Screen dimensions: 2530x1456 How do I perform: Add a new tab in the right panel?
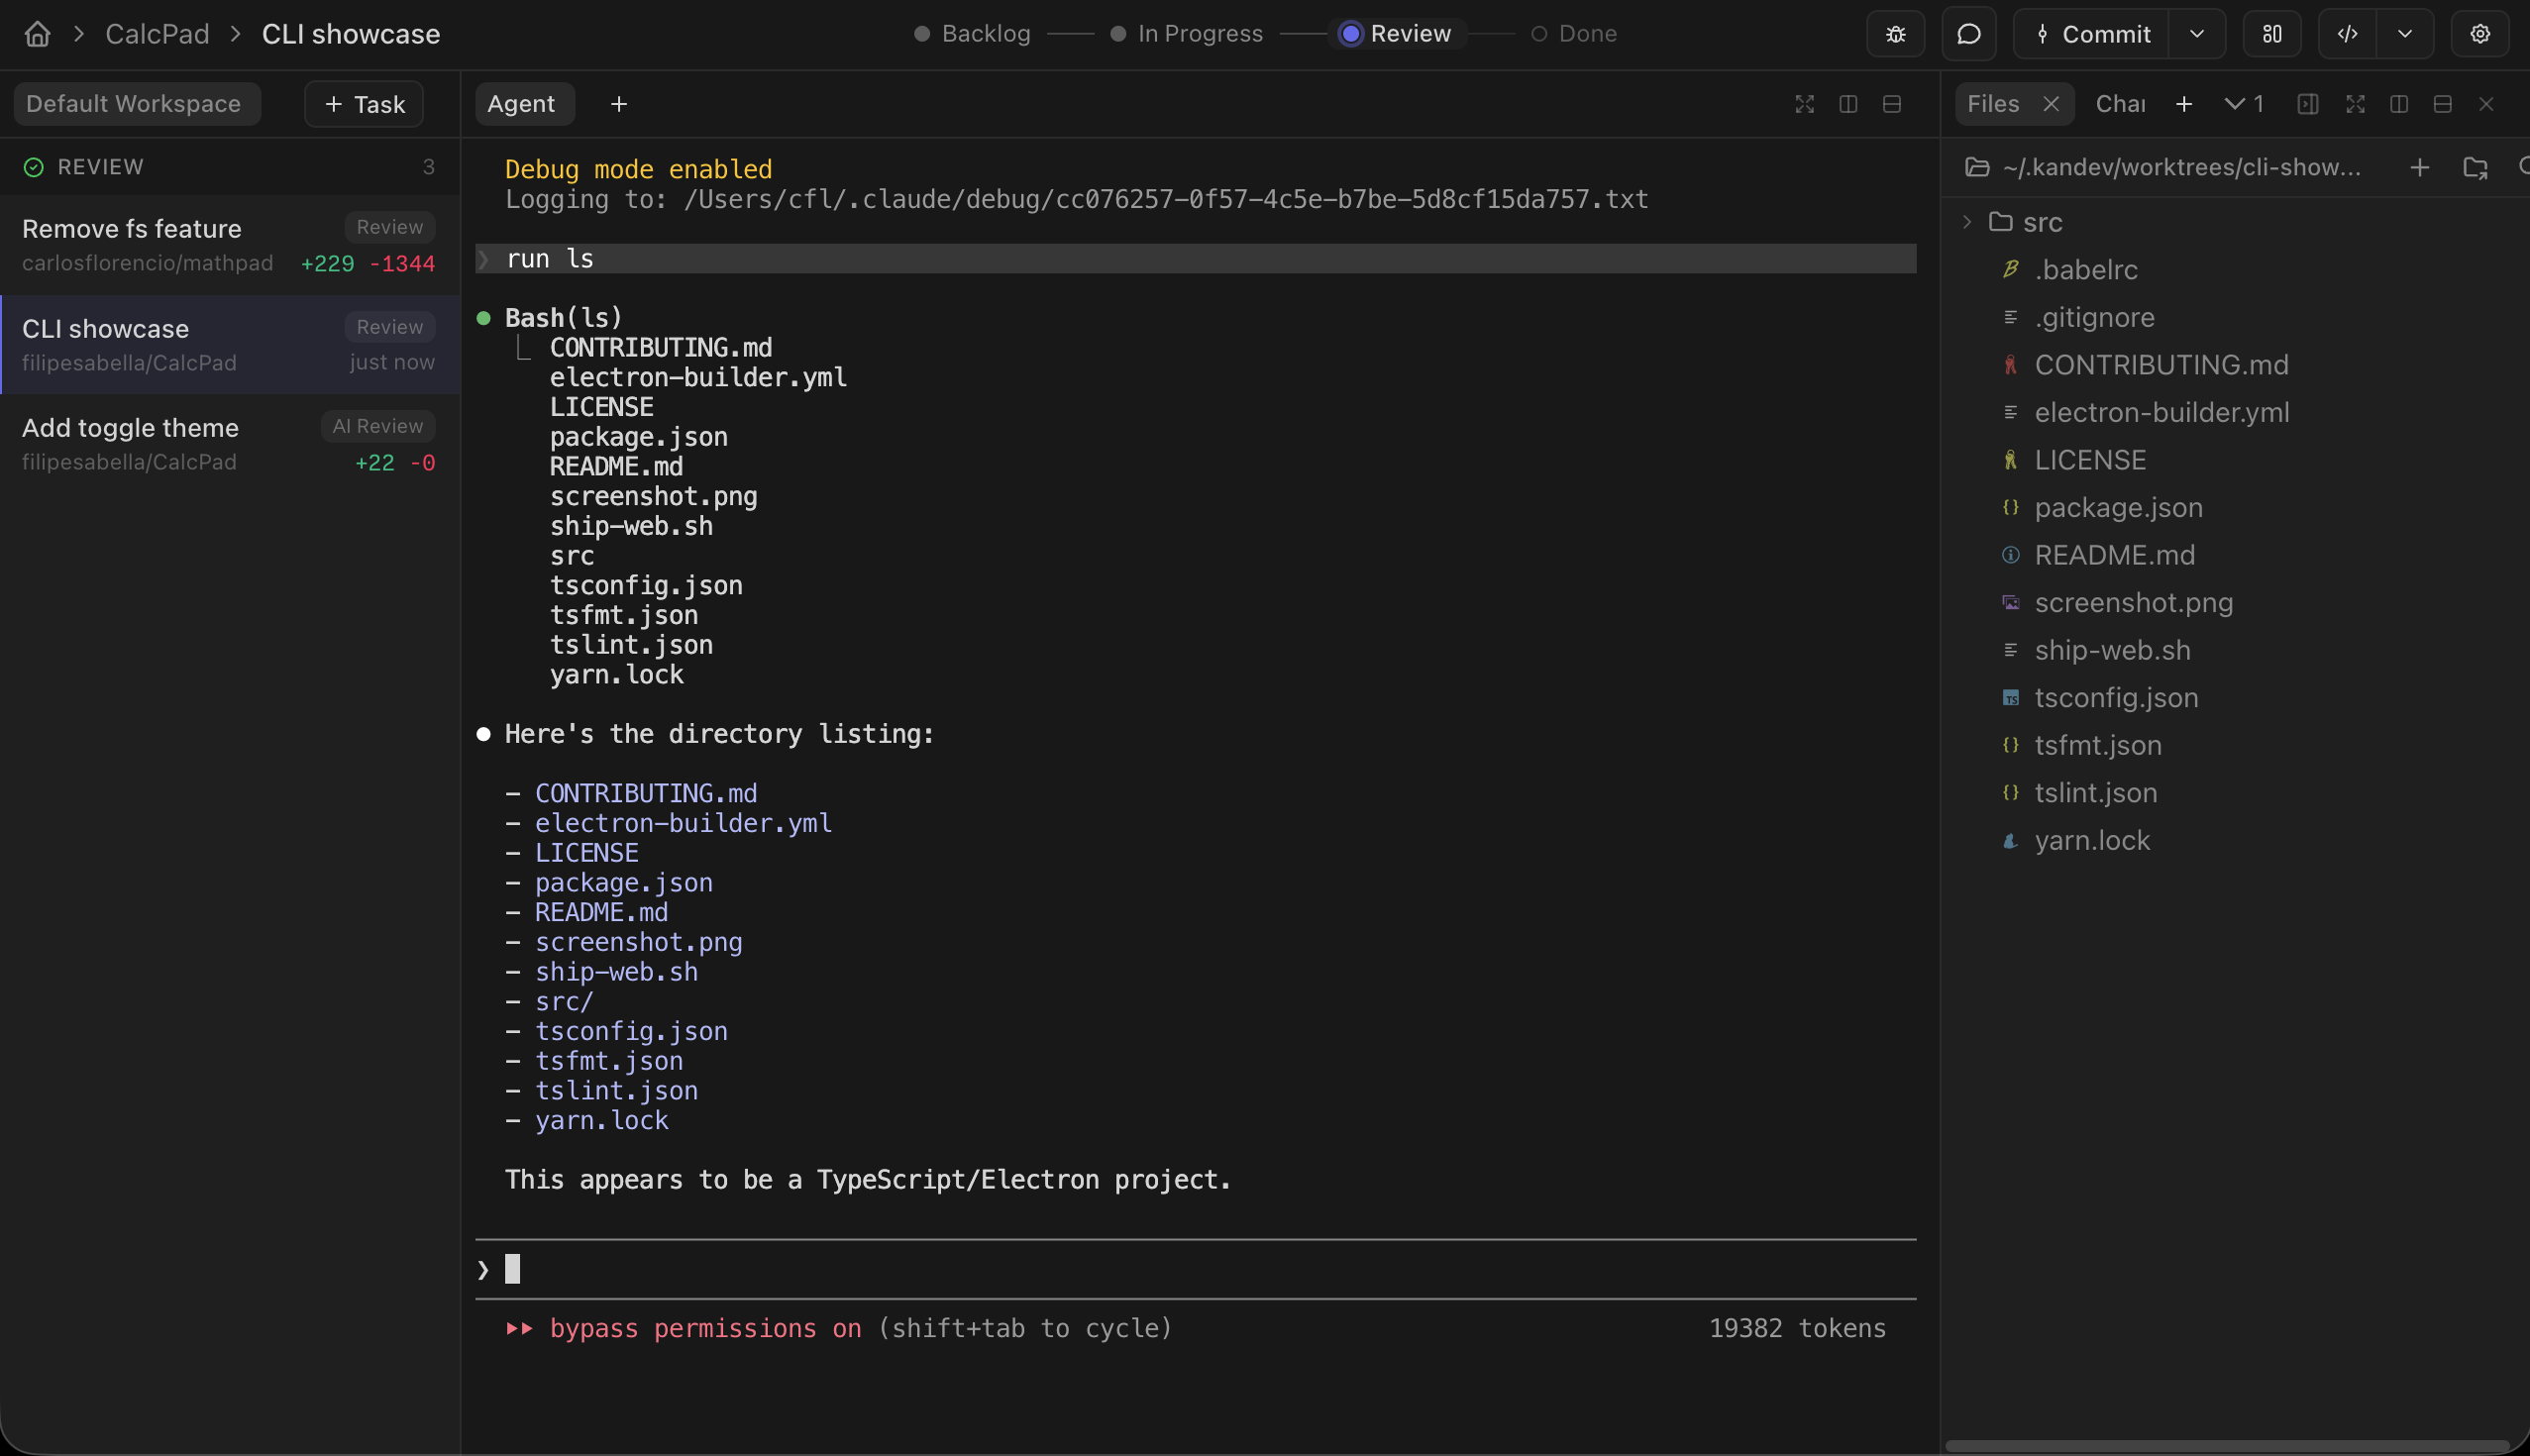pyautogui.click(x=2184, y=104)
